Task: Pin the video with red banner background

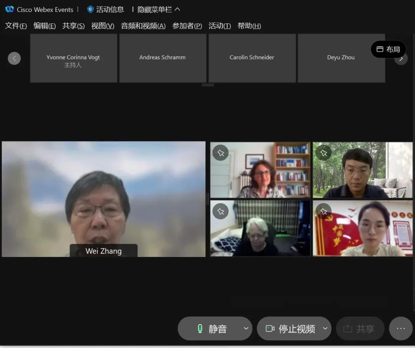Action: point(324,211)
